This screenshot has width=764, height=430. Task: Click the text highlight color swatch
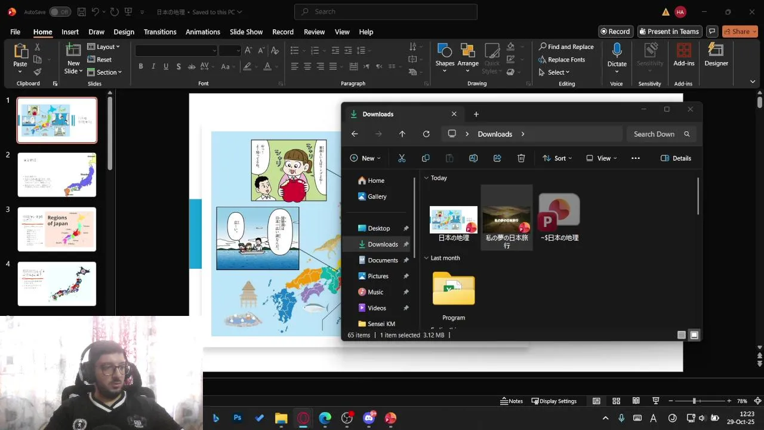click(247, 66)
